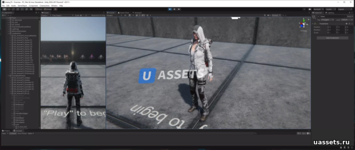Select the Move tool in toolbar

pyautogui.click(x=9, y=9)
